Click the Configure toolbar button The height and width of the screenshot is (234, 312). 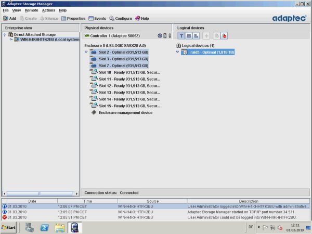(x=121, y=18)
